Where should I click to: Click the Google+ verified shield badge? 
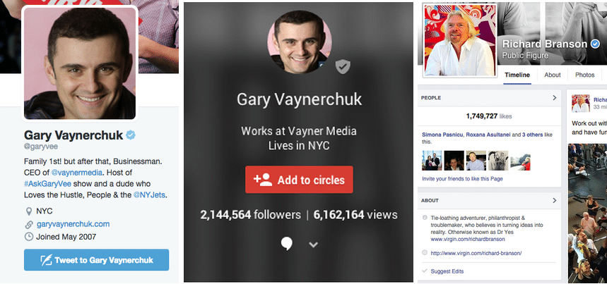click(342, 67)
